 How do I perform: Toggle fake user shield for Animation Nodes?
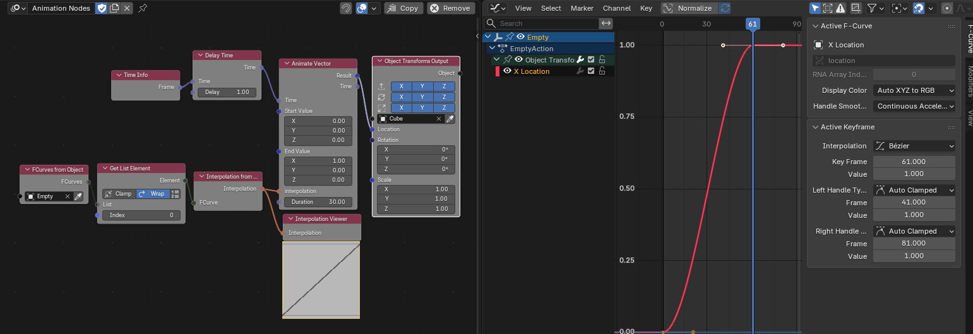102,8
